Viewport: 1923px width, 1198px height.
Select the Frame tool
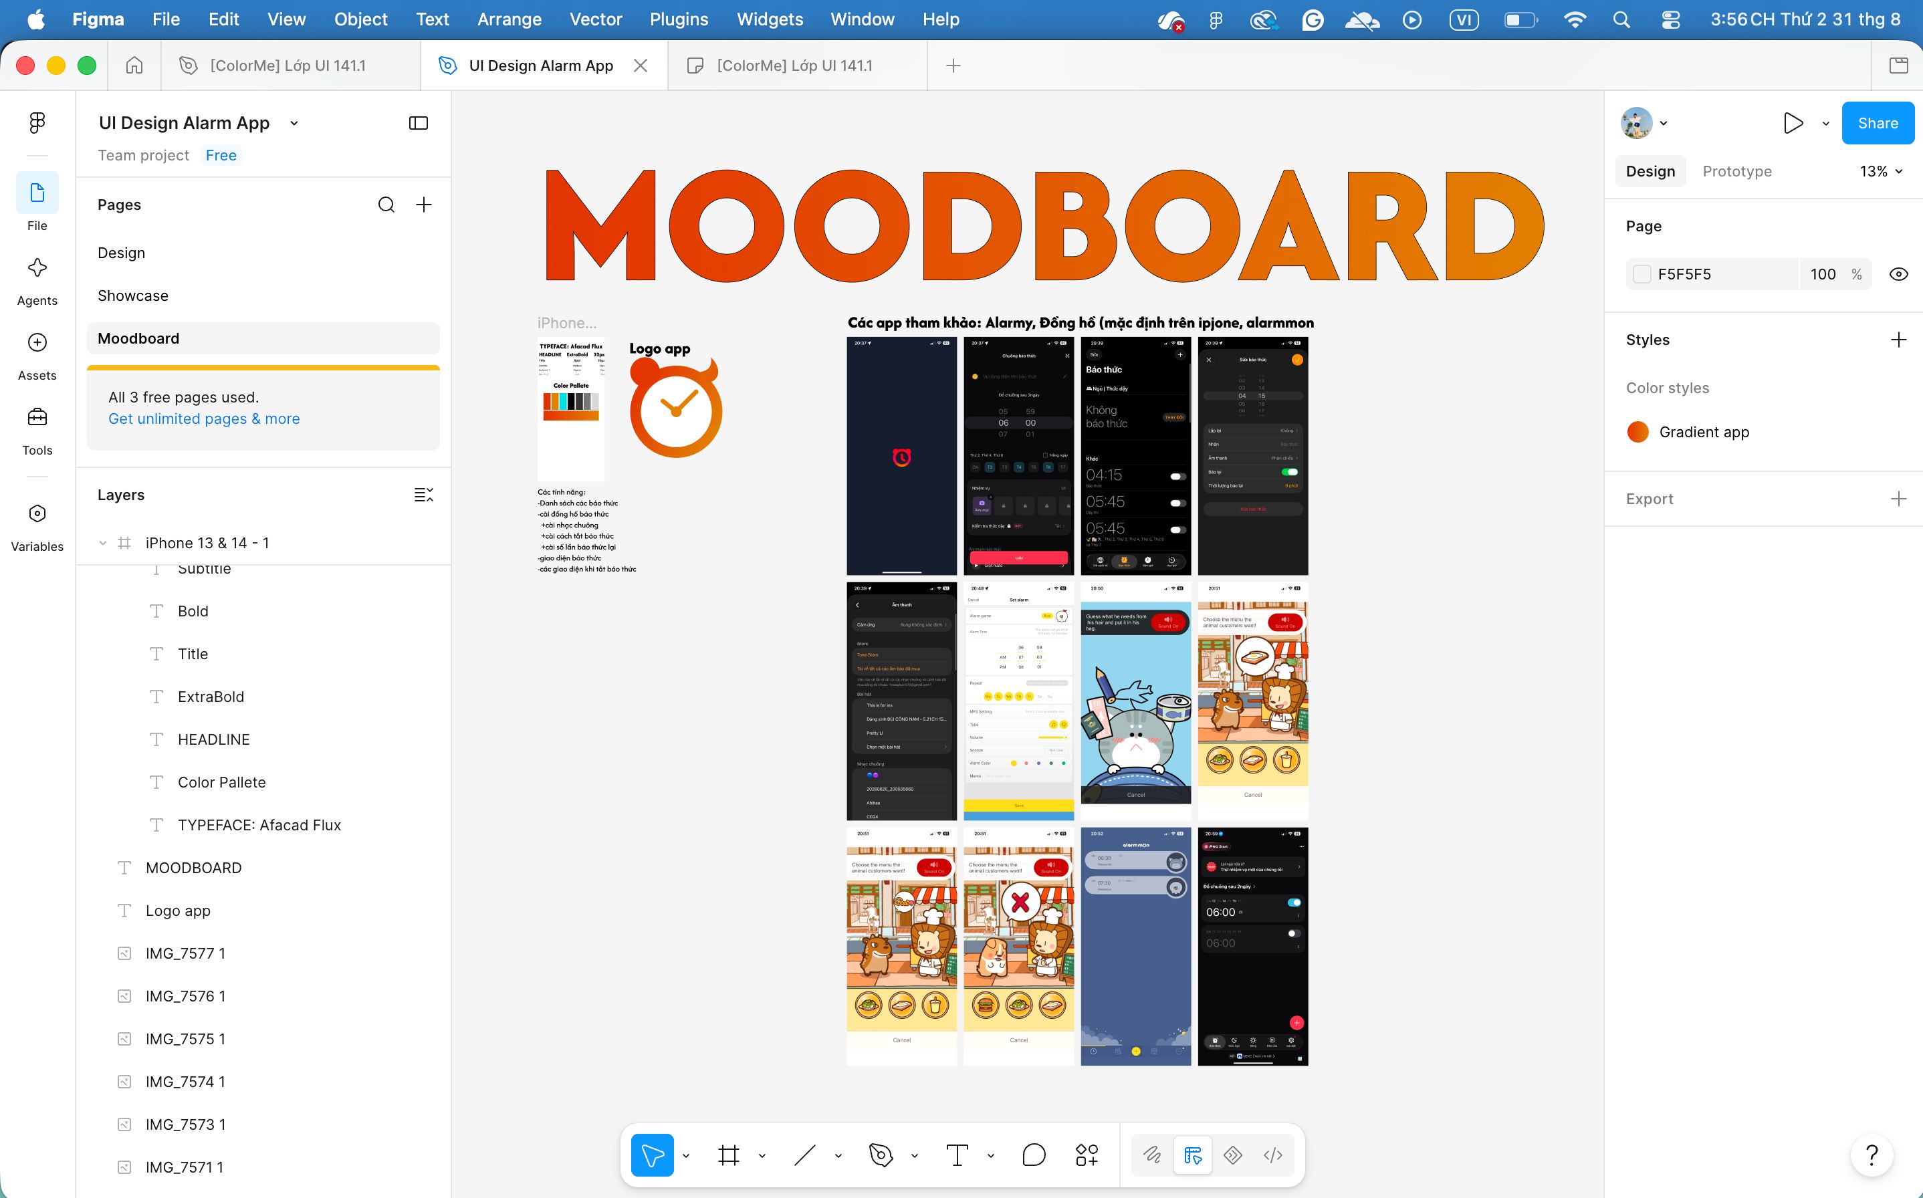728,1155
